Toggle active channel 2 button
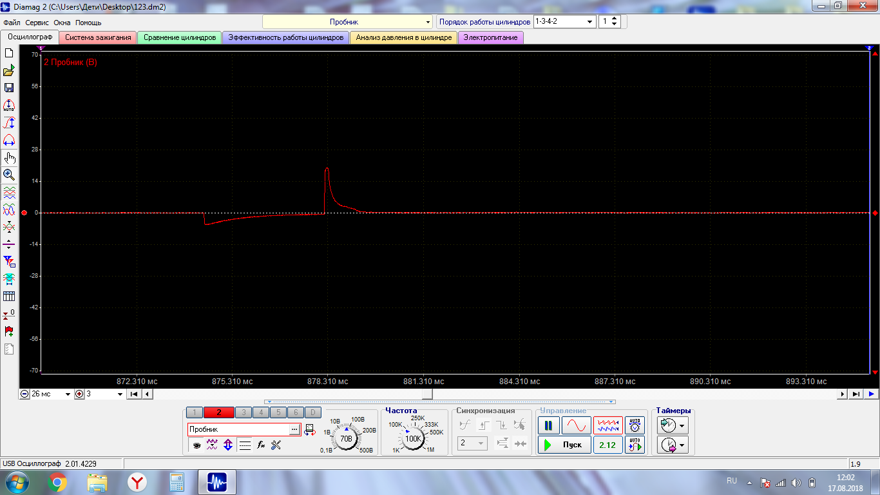Image resolution: width=880 pixels, height=495 pixels. [219, 412]
